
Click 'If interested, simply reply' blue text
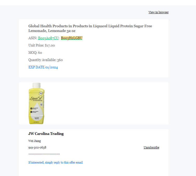56,162
